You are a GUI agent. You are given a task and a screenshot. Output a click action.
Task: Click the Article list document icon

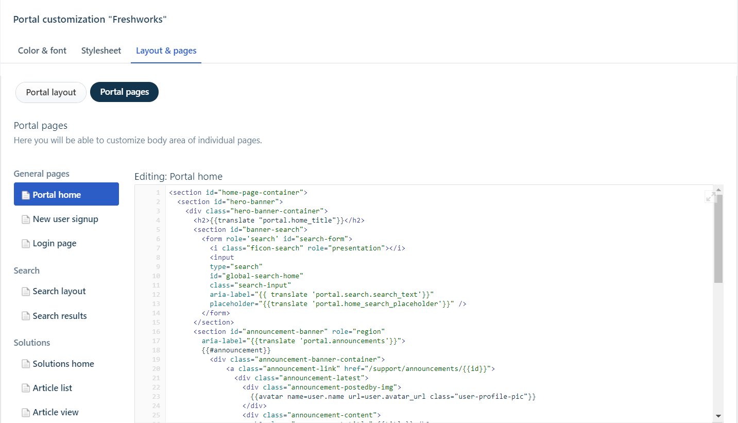click(x=26, y=388)
